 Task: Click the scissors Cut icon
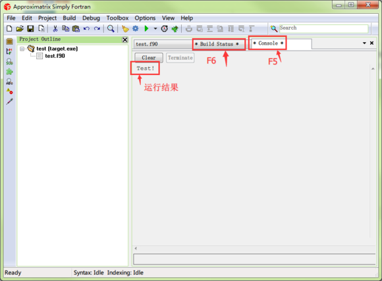[55, 29]
